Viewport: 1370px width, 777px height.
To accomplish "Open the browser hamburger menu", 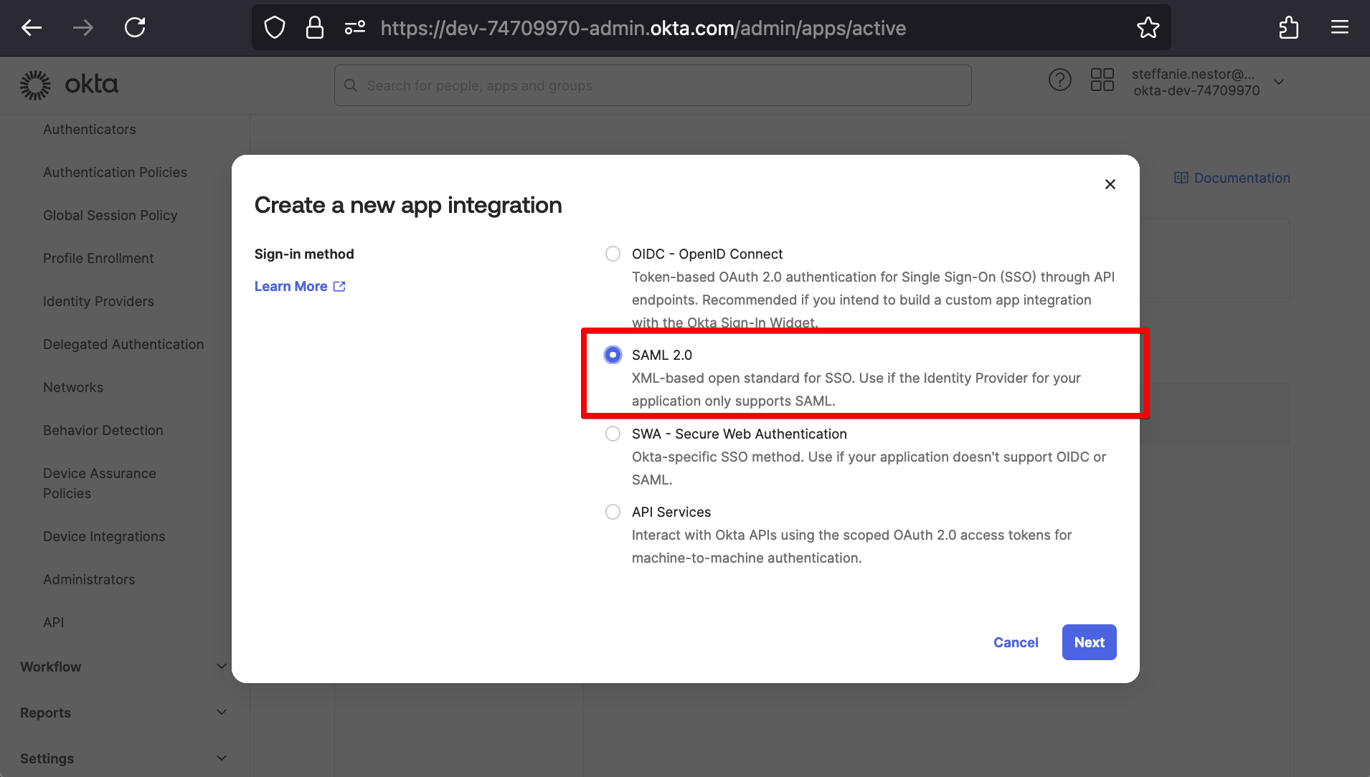I will [1340, 28].
